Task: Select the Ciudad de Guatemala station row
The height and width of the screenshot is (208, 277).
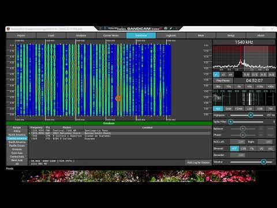Action: pyautogui.click(x=119, y=136)
